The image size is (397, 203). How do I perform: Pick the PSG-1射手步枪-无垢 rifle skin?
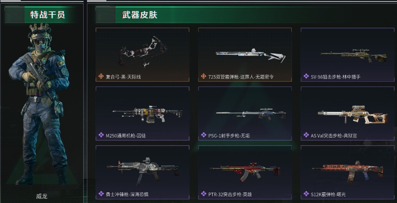point(245,113)
